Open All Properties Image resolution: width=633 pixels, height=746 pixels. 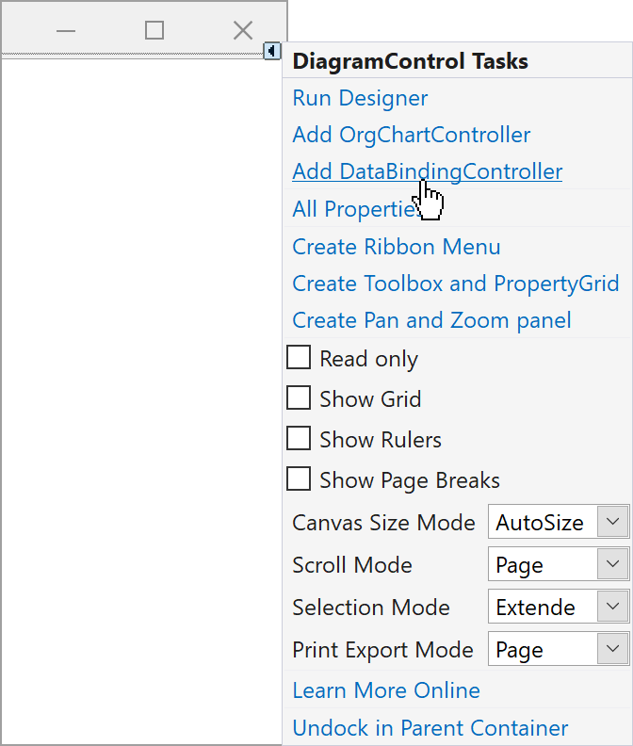point(351,209)
